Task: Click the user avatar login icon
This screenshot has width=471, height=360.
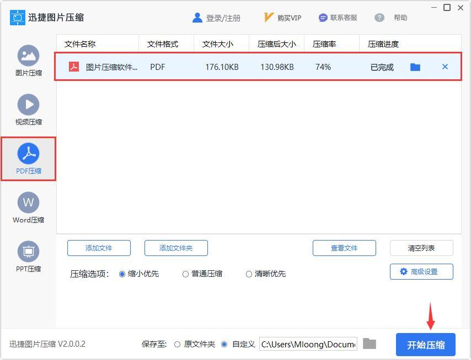Action: [197, 18]
